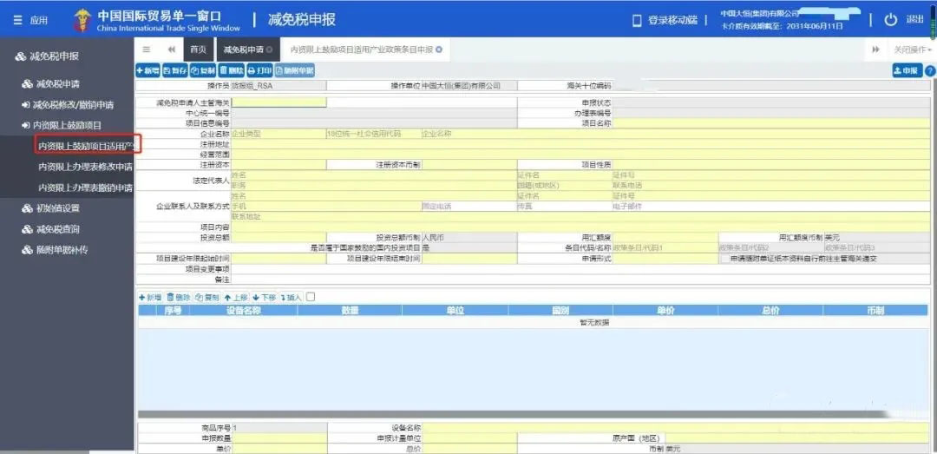Image resolution: width=937 pixels, height=454 pixels.
Task: Click the 申报 submit button
Action: pos(908,70)
